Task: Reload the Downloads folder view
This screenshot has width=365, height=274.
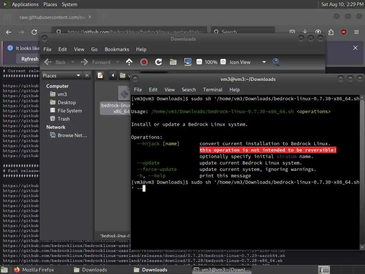Action: pyautogui.click(x=159, y=62)
